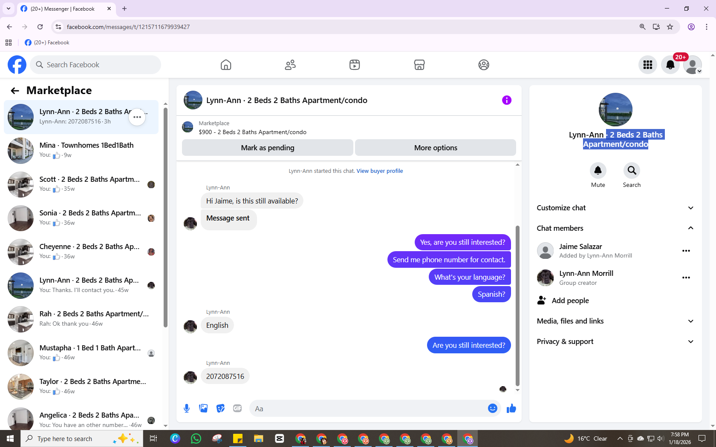Open the account profile avatar menu

(693, 65)
